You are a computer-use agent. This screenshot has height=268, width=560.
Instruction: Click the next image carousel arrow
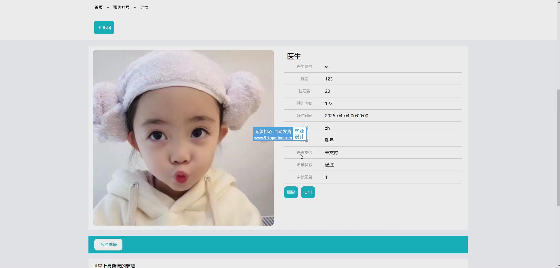tap(264, 138)
